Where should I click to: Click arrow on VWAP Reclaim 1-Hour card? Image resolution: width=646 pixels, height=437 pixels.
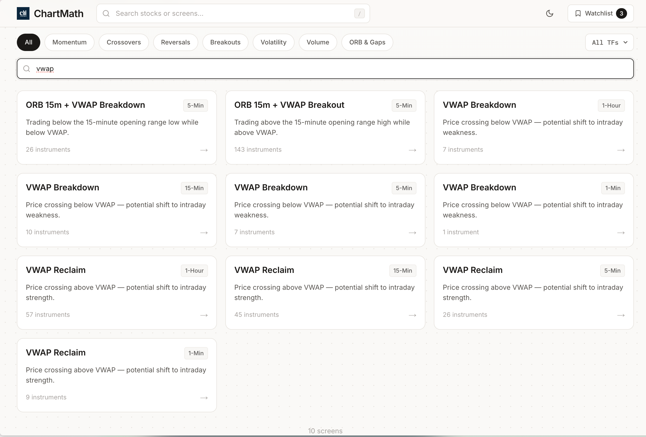point(204,316)
